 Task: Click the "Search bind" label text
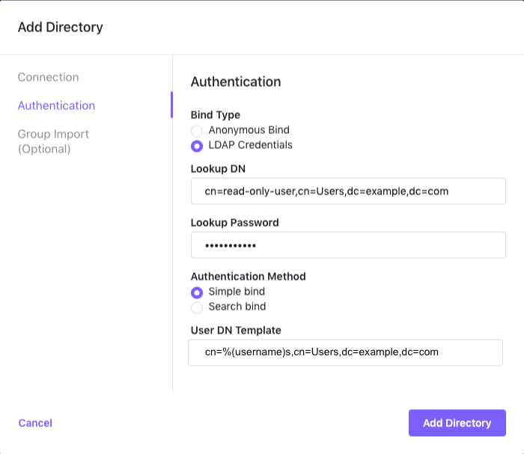coord(237,307)
